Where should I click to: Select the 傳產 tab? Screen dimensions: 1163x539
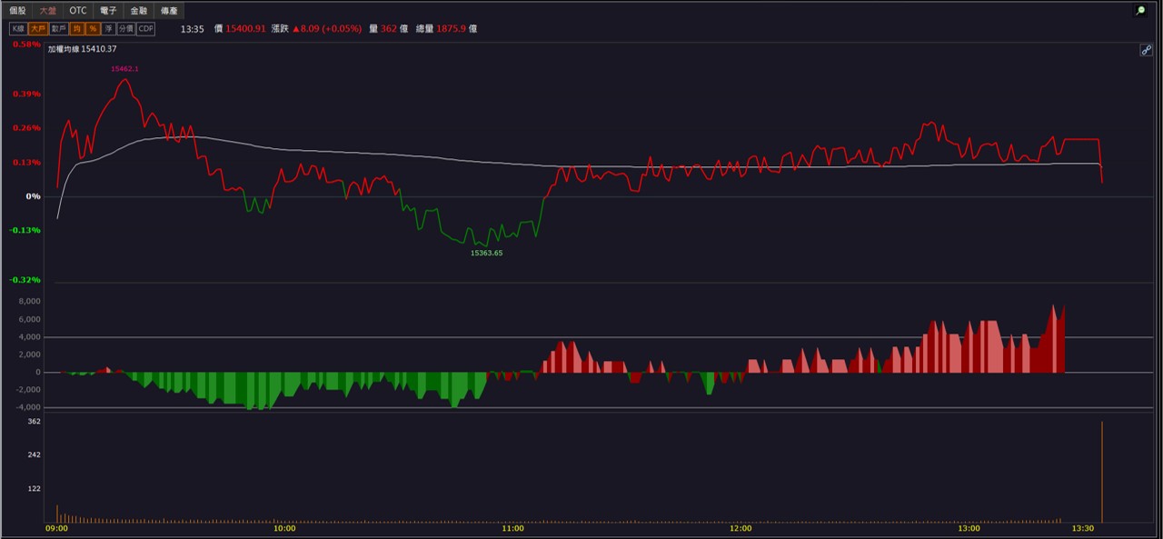coord(169,11)
